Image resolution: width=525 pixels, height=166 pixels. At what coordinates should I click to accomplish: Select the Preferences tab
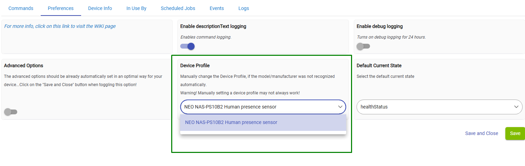61,8
